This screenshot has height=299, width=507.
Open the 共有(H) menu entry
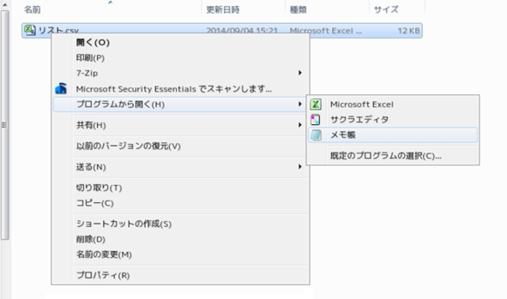point(180,125)
